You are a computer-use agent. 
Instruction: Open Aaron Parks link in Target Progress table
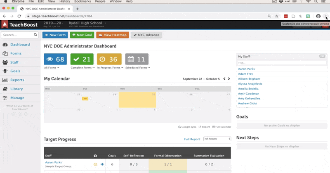[x=54, y=162]
